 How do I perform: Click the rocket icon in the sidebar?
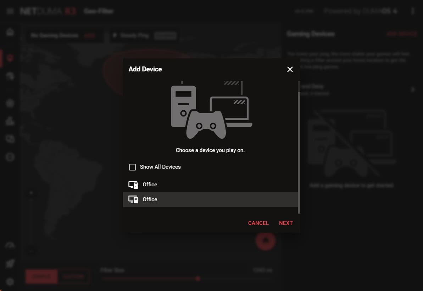[x=10, y=263]
